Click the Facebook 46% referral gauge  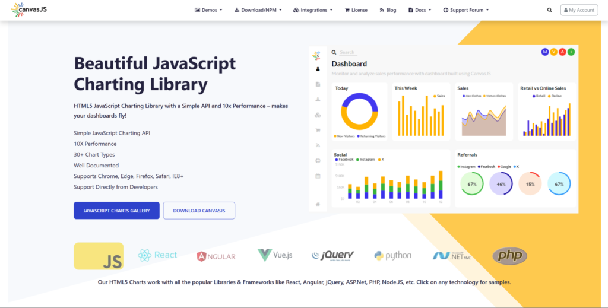tap(501, 183)
